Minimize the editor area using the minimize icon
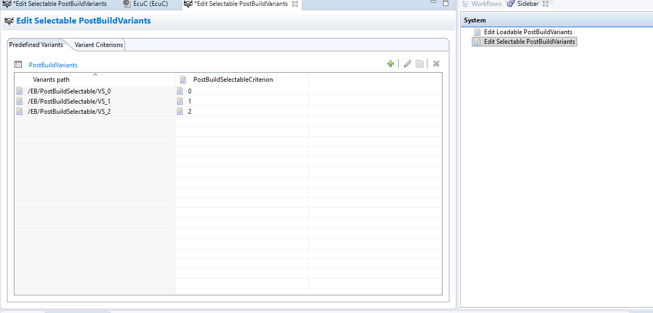 pyautogui.click(x=434, y=3)
